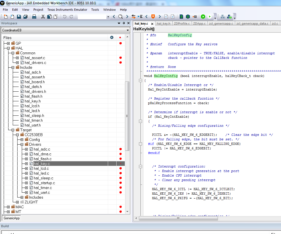Viewport: 281px width, 234px height.
Task: Open the Files column settings gear
Action: 112,37
